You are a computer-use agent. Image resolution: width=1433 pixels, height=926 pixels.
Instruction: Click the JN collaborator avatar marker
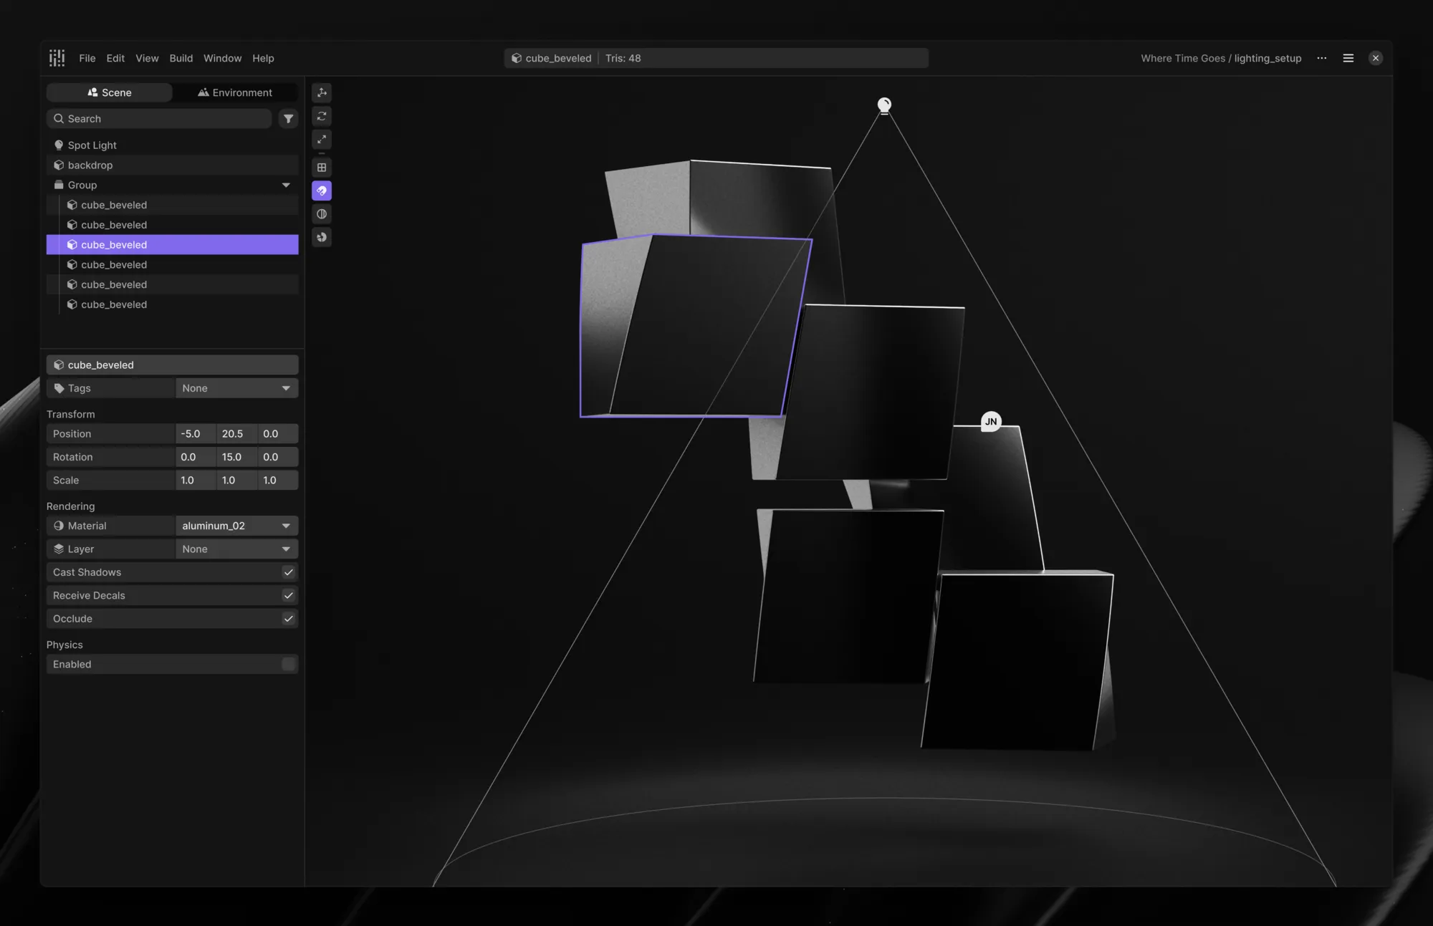coord(991,421)
